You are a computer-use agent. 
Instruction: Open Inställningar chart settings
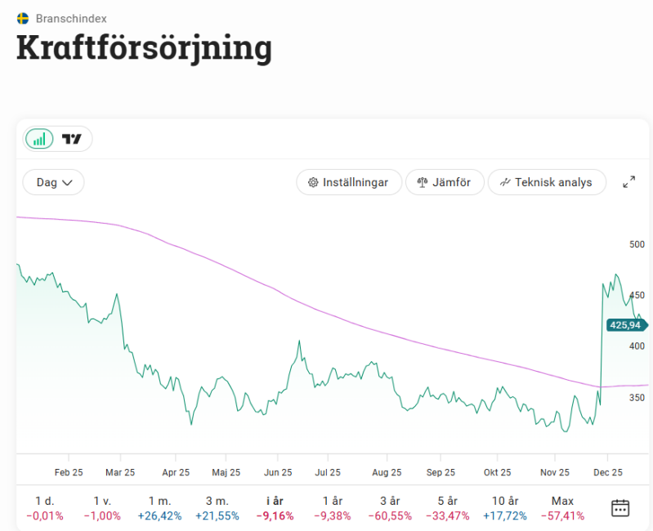[348, 182]
